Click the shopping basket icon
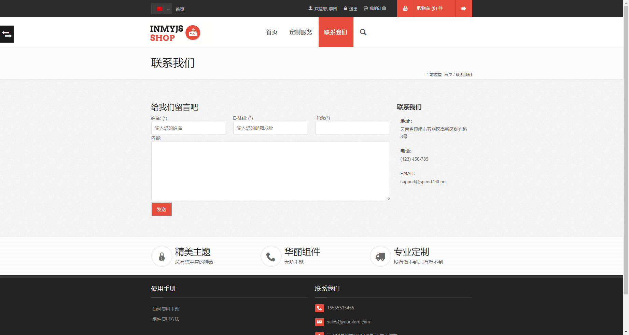This screenshot has width=629, height=335. click(x=405, y=9)
